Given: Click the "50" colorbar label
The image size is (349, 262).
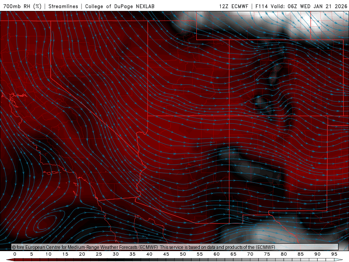Looking at the screenshot, I should click(x=183, y=254).
